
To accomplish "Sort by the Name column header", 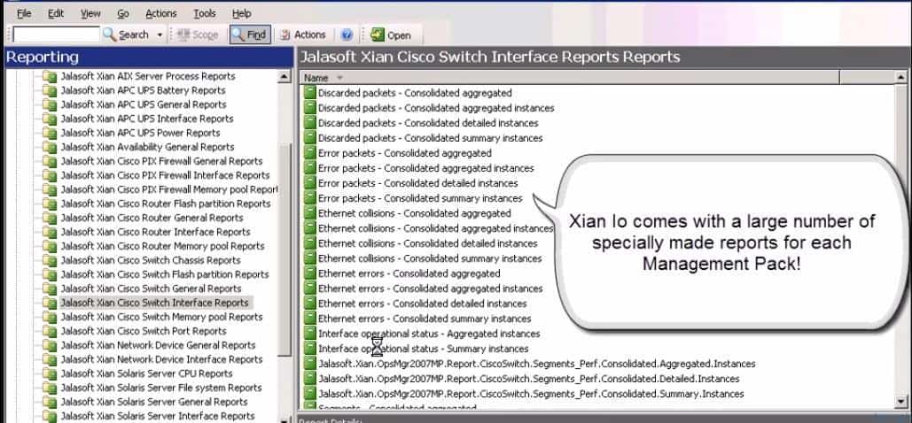I will (x=570, y=77).
